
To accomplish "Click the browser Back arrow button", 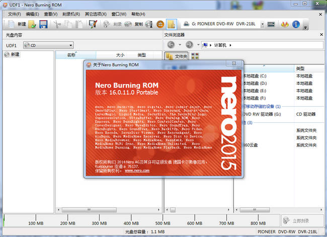I will [x=171, y=45].
